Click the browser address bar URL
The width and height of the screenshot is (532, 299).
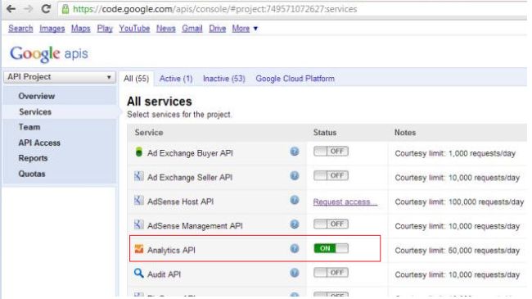point(214,9)
